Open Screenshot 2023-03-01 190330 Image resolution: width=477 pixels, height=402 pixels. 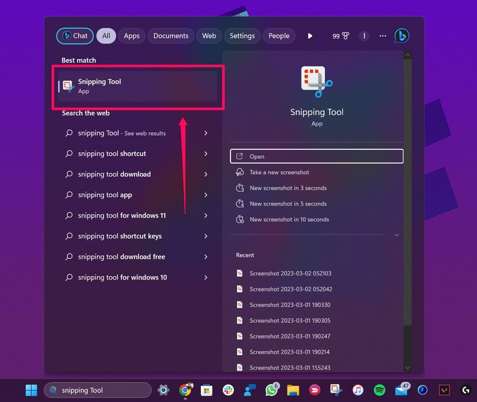[317, 305]
